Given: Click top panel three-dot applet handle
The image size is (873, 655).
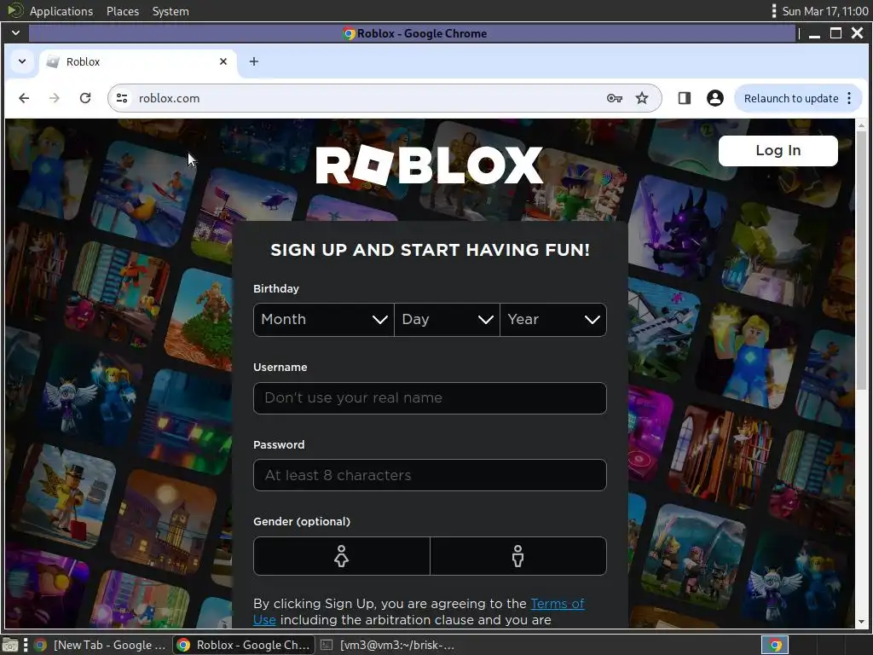Looking at the screenshot, I should click(774, 11).
